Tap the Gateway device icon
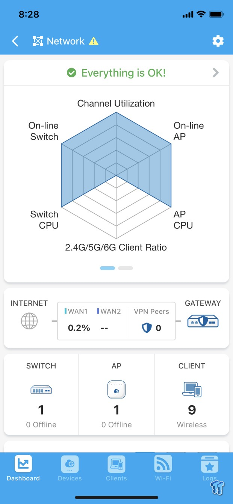The height and width of the screenshot is (504, 233). point(203,321)
